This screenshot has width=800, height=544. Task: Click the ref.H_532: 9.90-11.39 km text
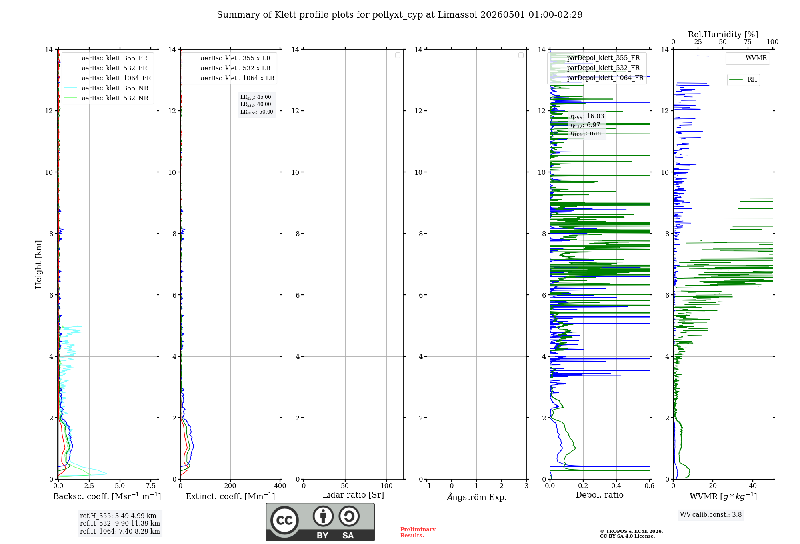point(120,524)
